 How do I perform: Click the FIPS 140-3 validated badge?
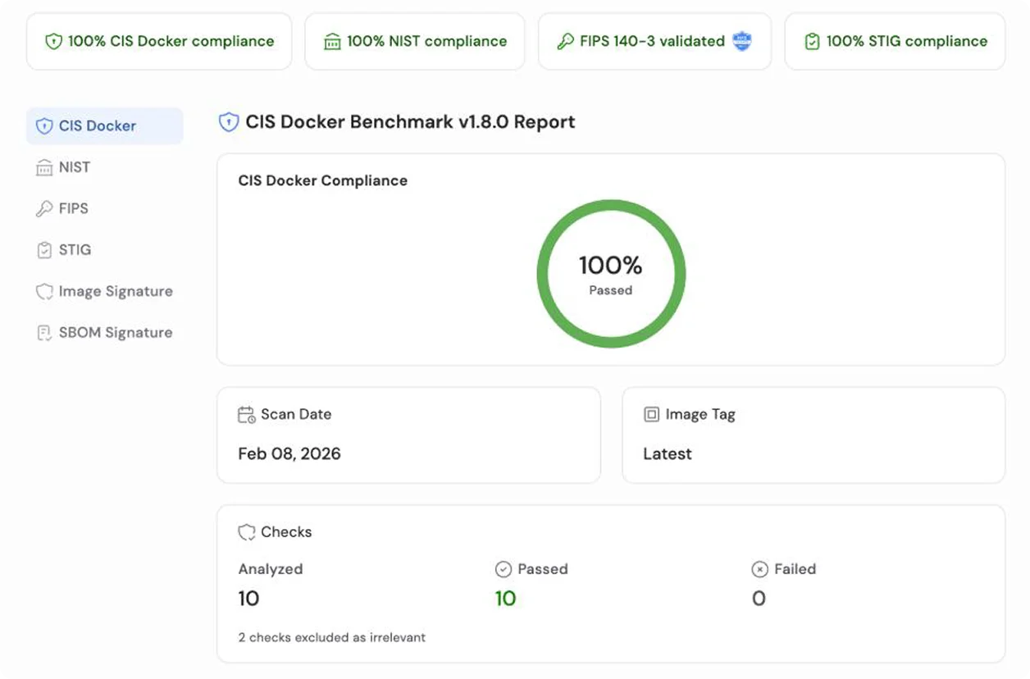(654, 40)
